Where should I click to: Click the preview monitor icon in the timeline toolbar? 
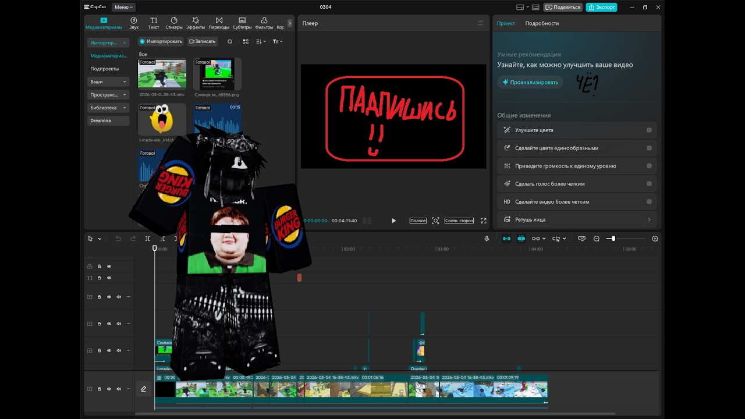581,239
